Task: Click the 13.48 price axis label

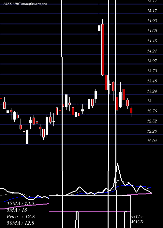Action: click(x=152, y=81)
